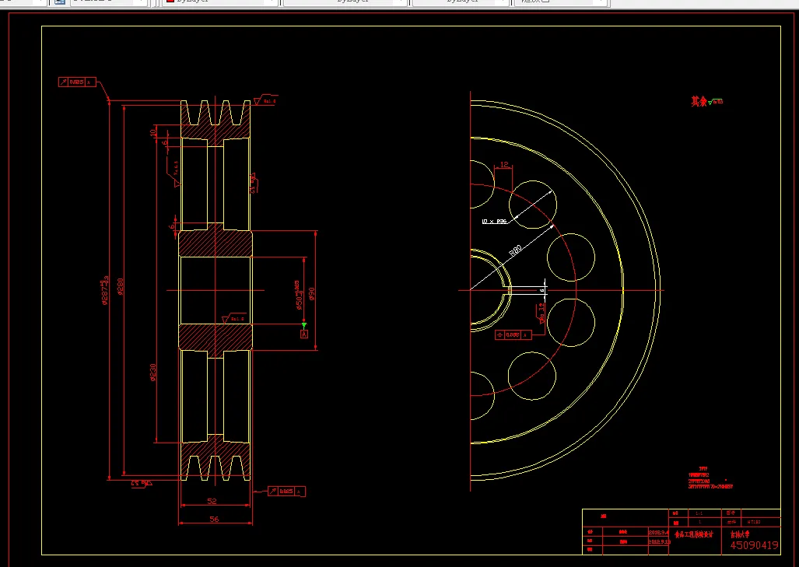Click the top-left 0.025 A runout tolerance frame
This screenshot has width=799, height=567.
click(x=77, y=82)
